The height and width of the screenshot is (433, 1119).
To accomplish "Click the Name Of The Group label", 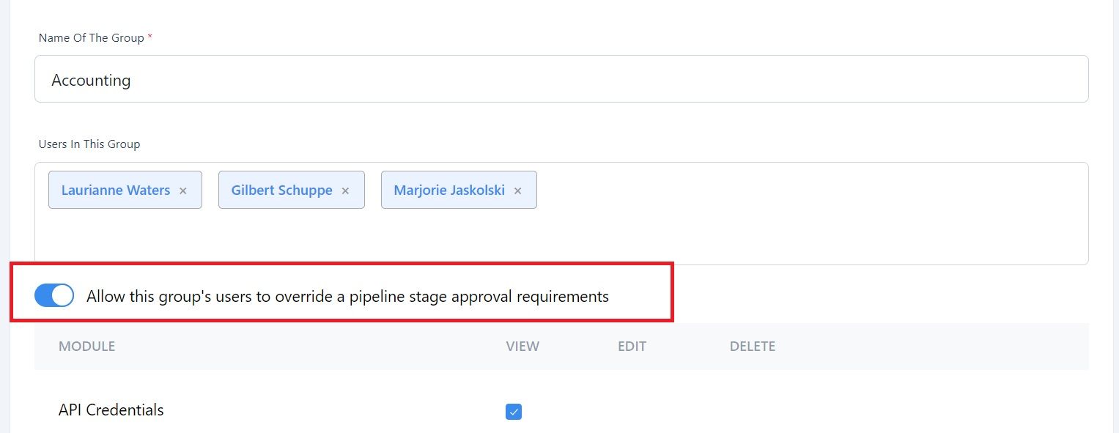I will coord(92,37).
